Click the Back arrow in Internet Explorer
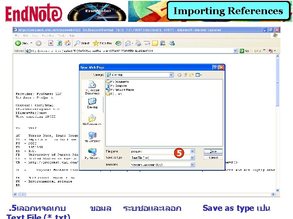Image resolution: width=293 pixels, height=219 pixels. (x=18, y=43)
